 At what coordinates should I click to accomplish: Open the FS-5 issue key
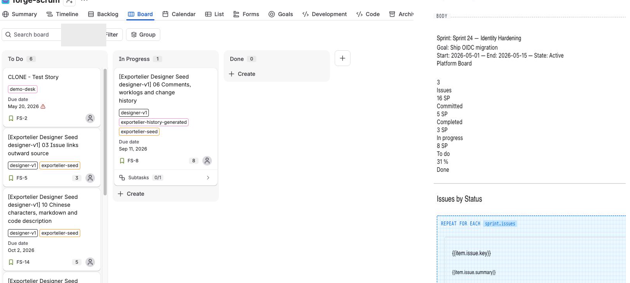[22, 178]
